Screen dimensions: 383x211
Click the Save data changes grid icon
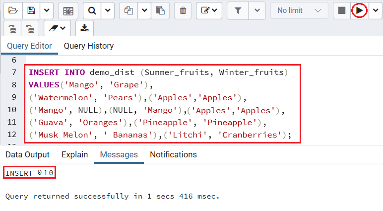68,10
